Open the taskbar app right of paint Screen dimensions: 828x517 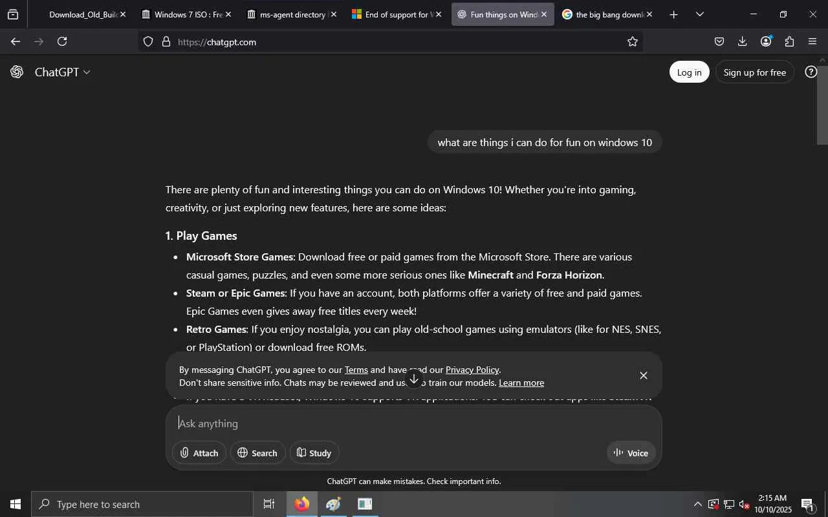pyautogui.click(x=365, y=504)
